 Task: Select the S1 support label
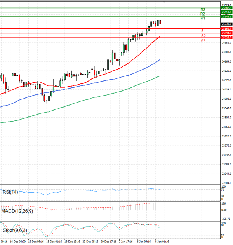click(203, 31)
